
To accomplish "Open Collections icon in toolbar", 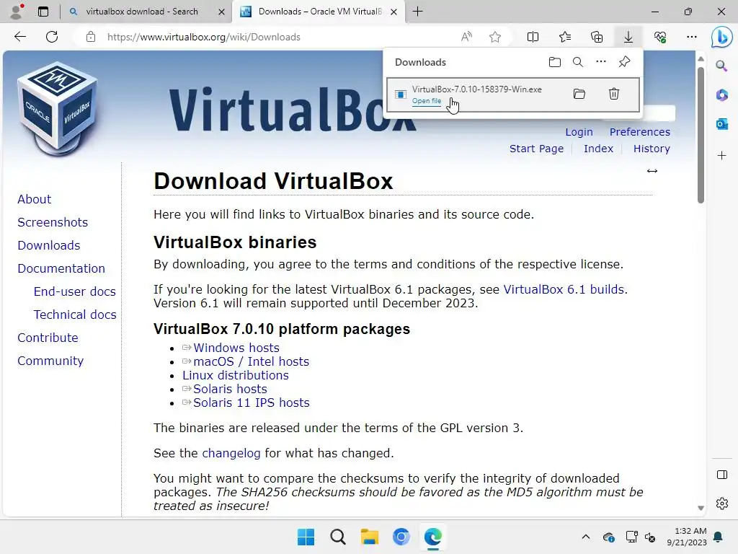I will click(596, 37).
